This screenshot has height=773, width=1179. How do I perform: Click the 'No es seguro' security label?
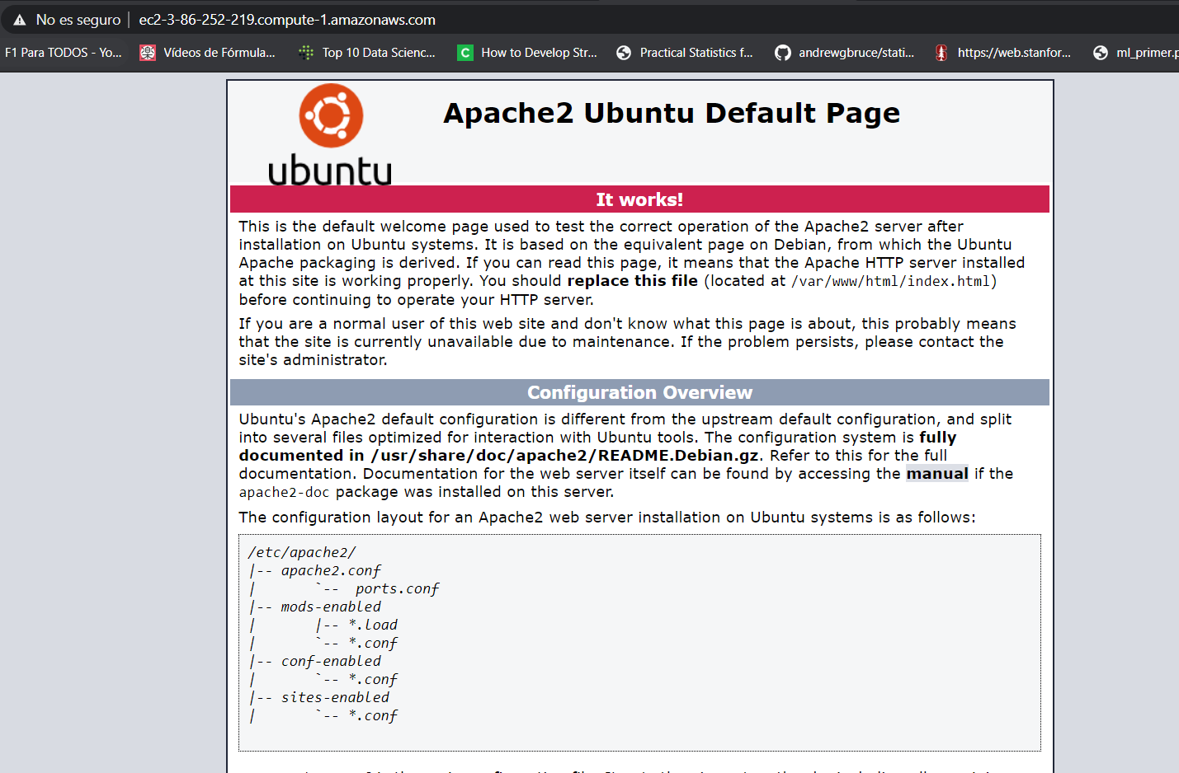(78, 20)
